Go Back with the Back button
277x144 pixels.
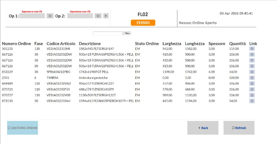(x=203, y=128)
